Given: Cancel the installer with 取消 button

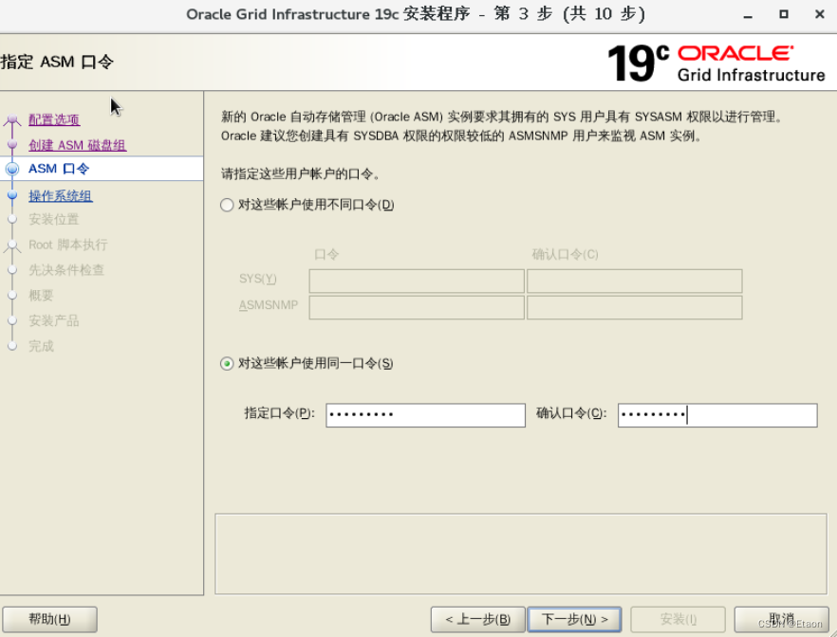Looking at the screenshot, I should [782, 619].
